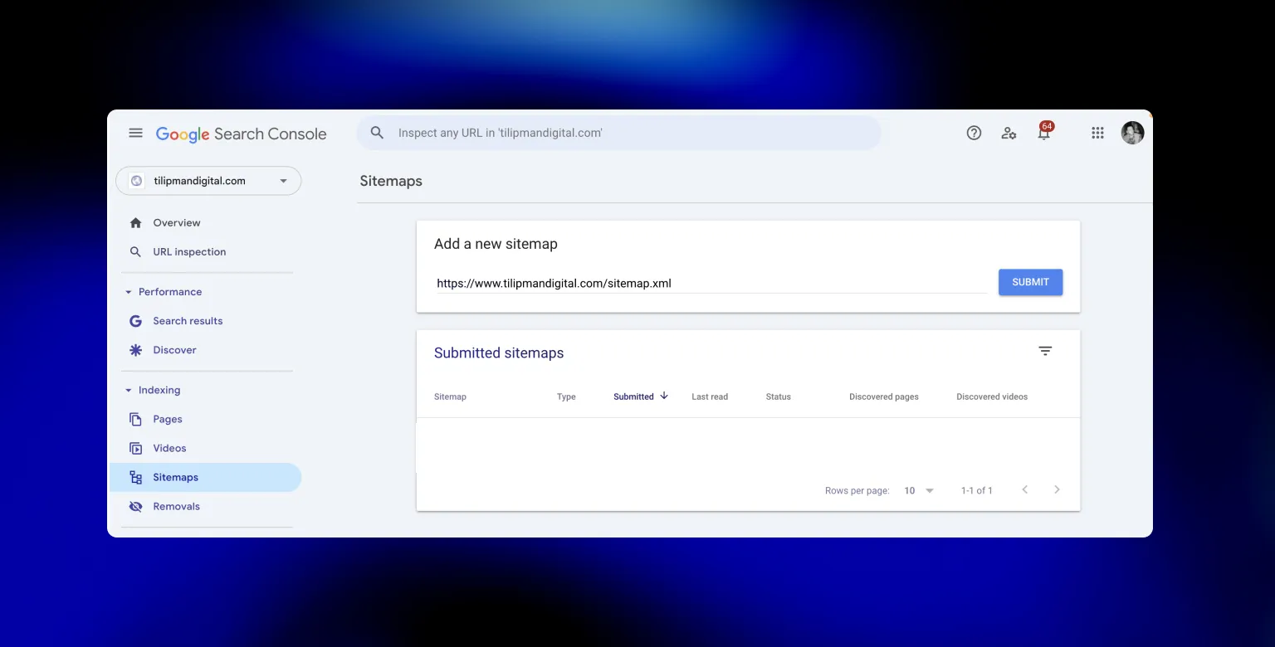Image resolution: width=1275 pixels, height=647 pixels.
Task: Open the Rows per page dropdown
Action: [919, 490]
